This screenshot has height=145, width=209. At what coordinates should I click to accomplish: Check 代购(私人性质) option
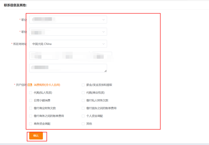[31, 93]
